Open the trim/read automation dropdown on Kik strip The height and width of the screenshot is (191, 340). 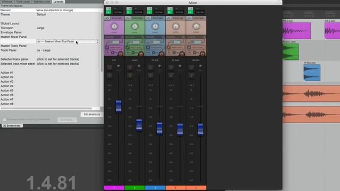click(117, 18)
